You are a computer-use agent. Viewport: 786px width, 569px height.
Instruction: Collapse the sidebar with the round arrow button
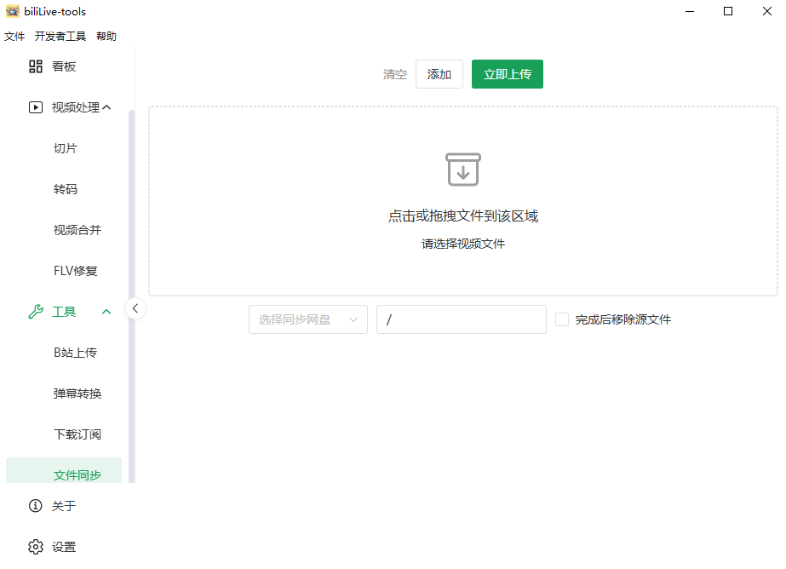[x=135, y=308]
